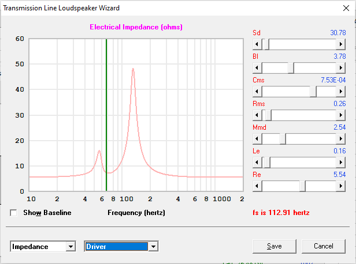The image size is (356, 264).
Task: Click the Rms value 0.26
Action: 339,104
